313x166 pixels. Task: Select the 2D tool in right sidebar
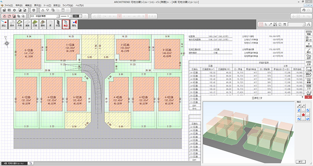coord(309,87)
